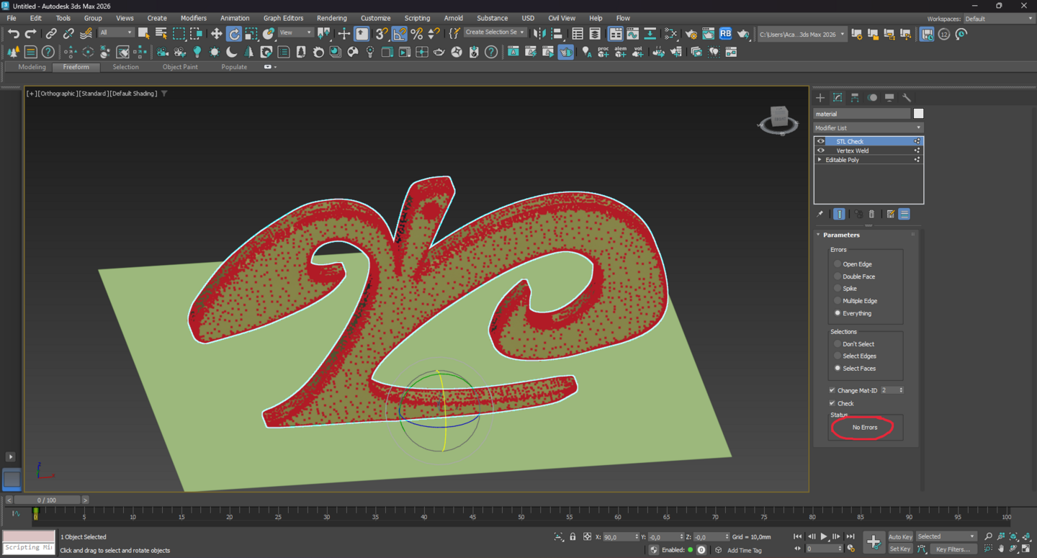This screenshot has width=1037, height=558.
Task: Click the Pin Stack icon
Action: (x=820, y=214)
